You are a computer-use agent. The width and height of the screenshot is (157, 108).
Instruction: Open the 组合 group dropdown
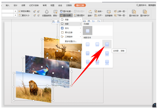pos(99,11)
